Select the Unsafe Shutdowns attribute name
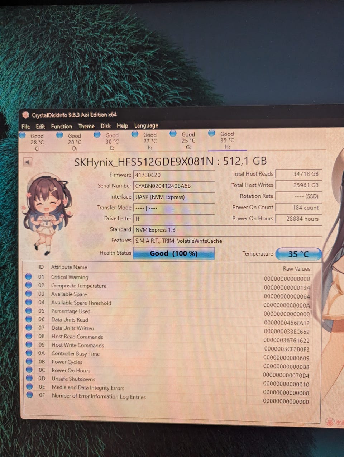344x457 pixels. pyautogui.click(x=73, y=379)
